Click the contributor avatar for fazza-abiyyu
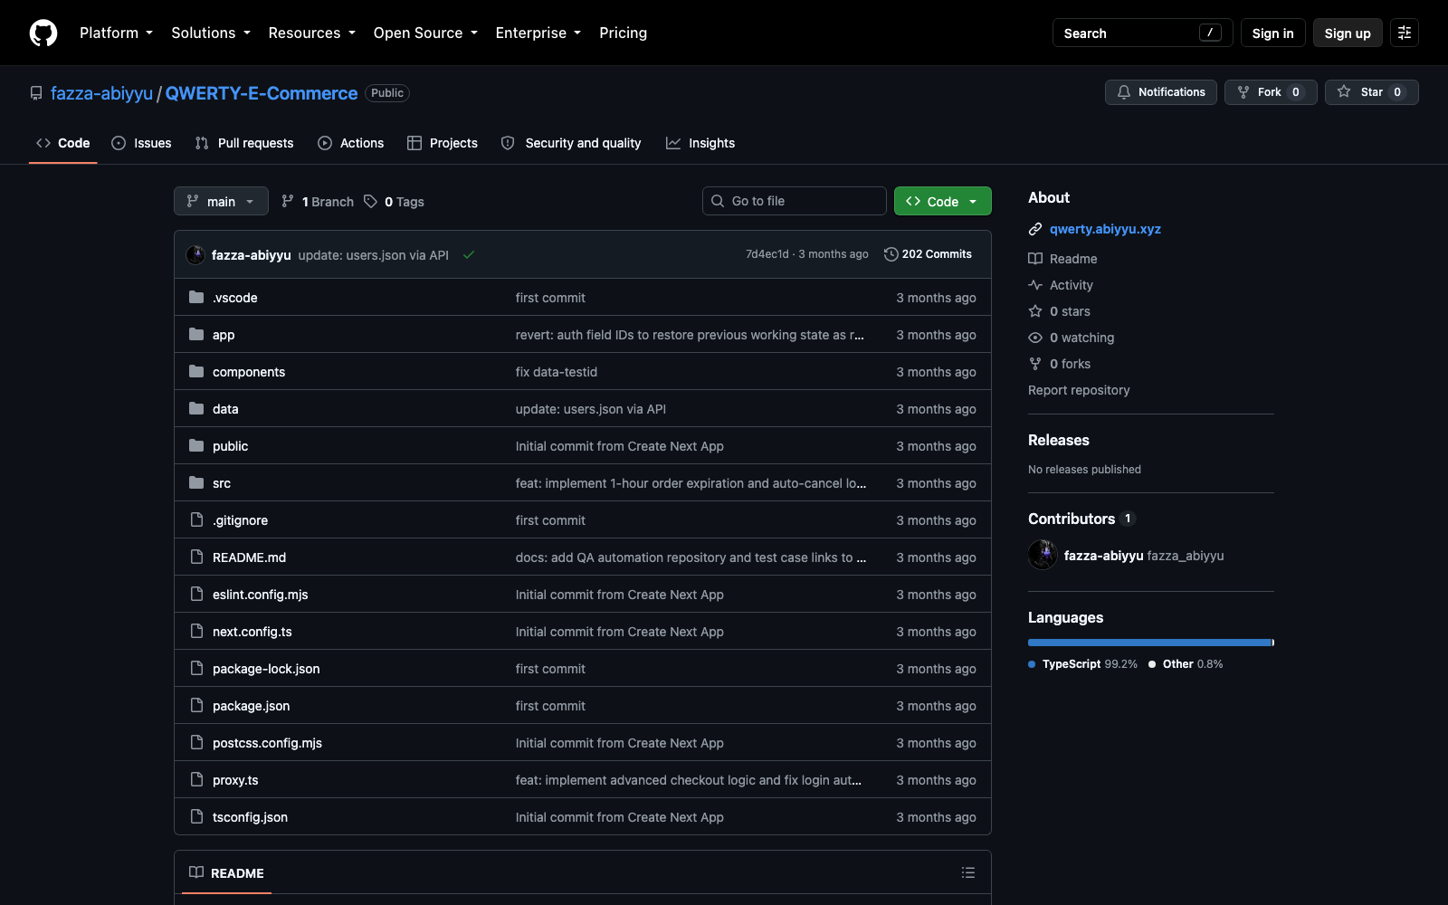Viewport: 1448px width, 905px height. (x=1043, y=555)
